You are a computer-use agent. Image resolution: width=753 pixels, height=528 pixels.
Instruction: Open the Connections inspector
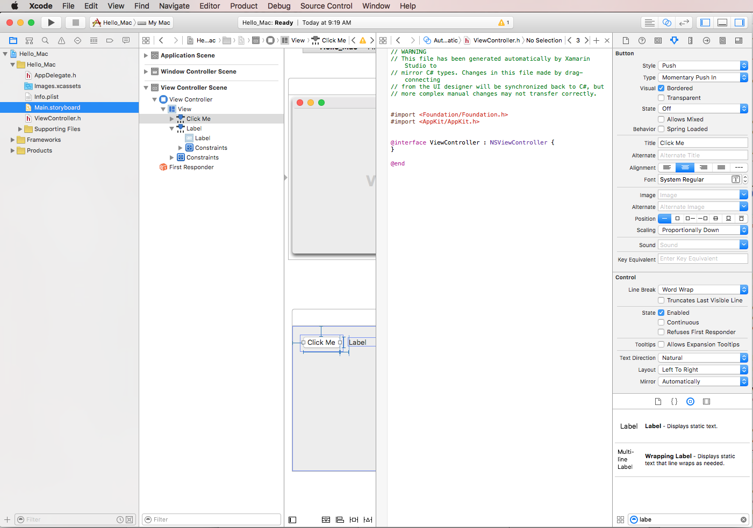706,40
